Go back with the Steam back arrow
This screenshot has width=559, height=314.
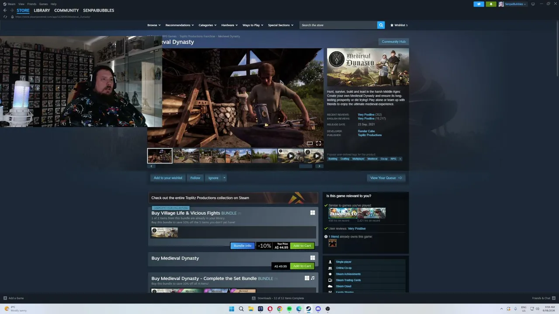coord(5,10)
